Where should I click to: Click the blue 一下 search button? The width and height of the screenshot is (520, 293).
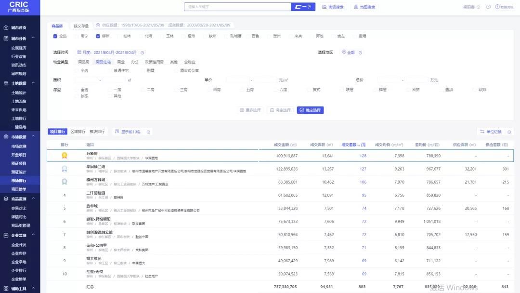(303, 7)
